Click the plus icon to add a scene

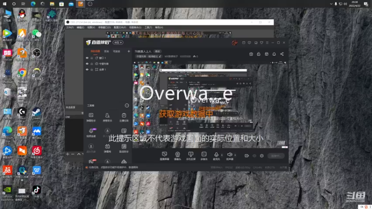129,51
